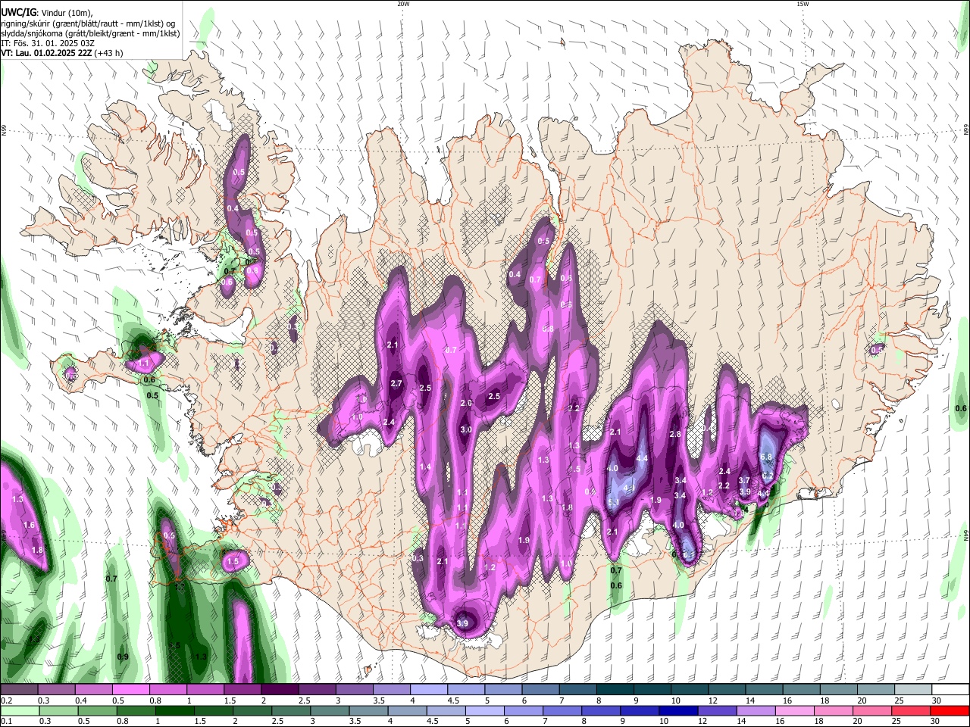This screenshot has height=727, width=970.
Task: Select the valid time line 'VT: Lau. 01.02.2025 22Z'
Action: coord(47,53)
